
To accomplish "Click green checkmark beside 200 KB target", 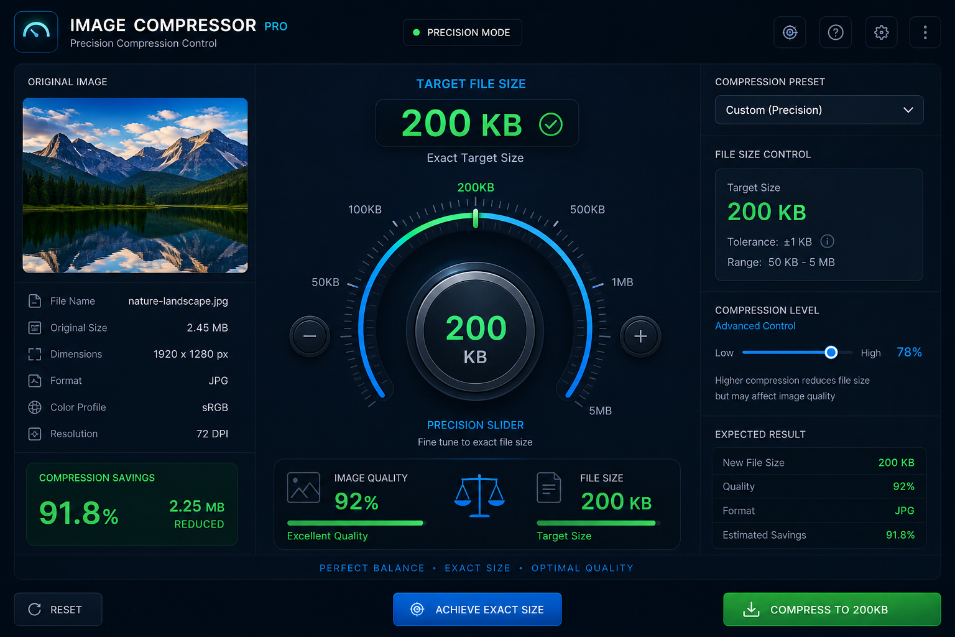I will 551,124.
